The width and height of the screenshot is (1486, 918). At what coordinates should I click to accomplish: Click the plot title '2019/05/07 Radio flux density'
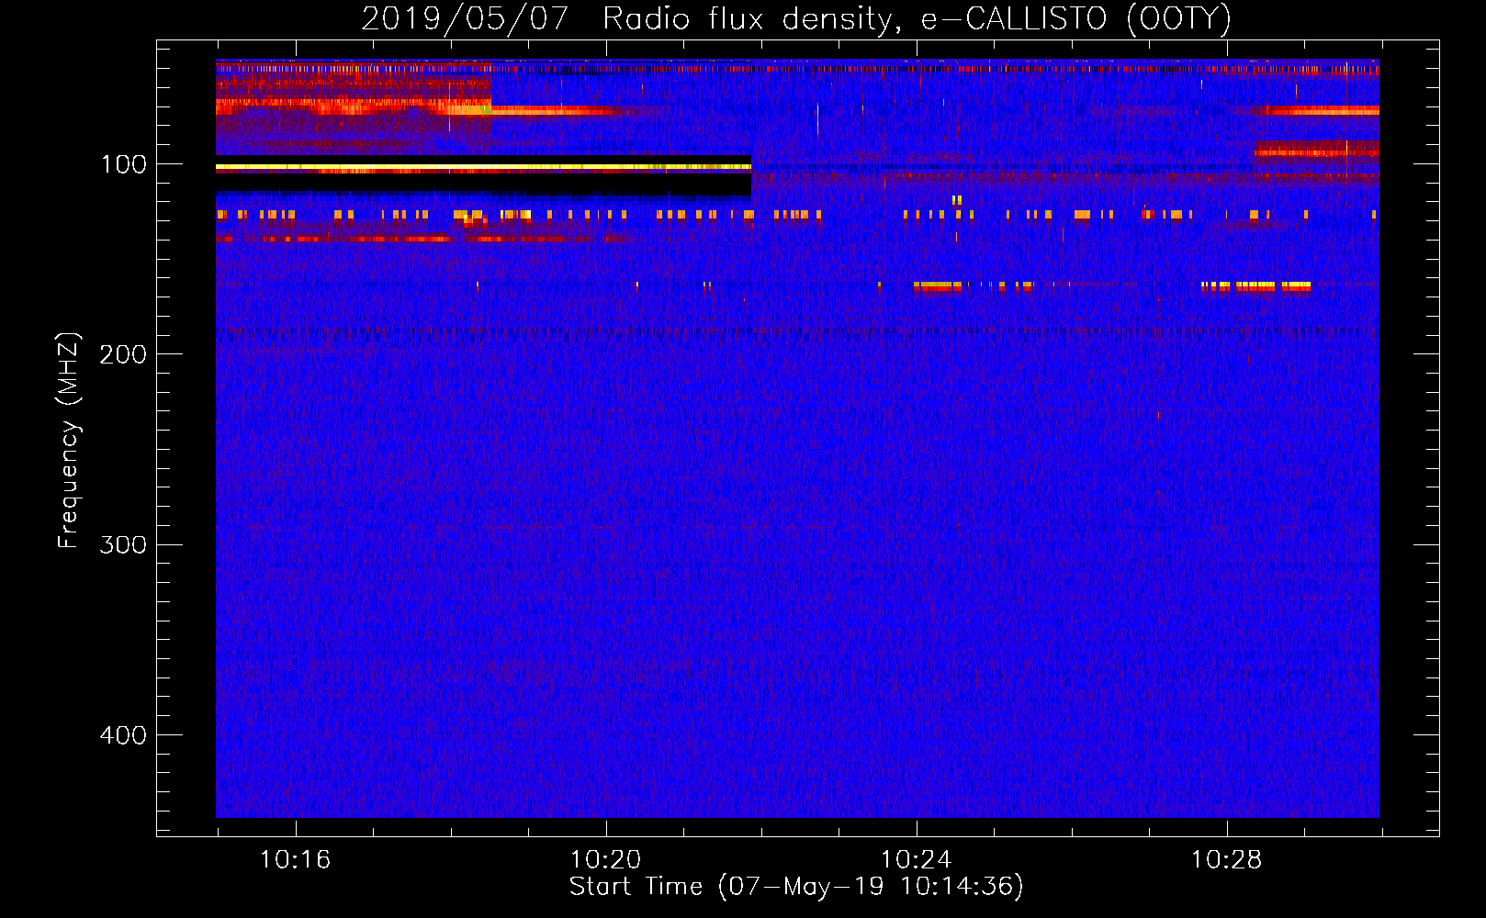pyautogui.click(x=796, y=18)
